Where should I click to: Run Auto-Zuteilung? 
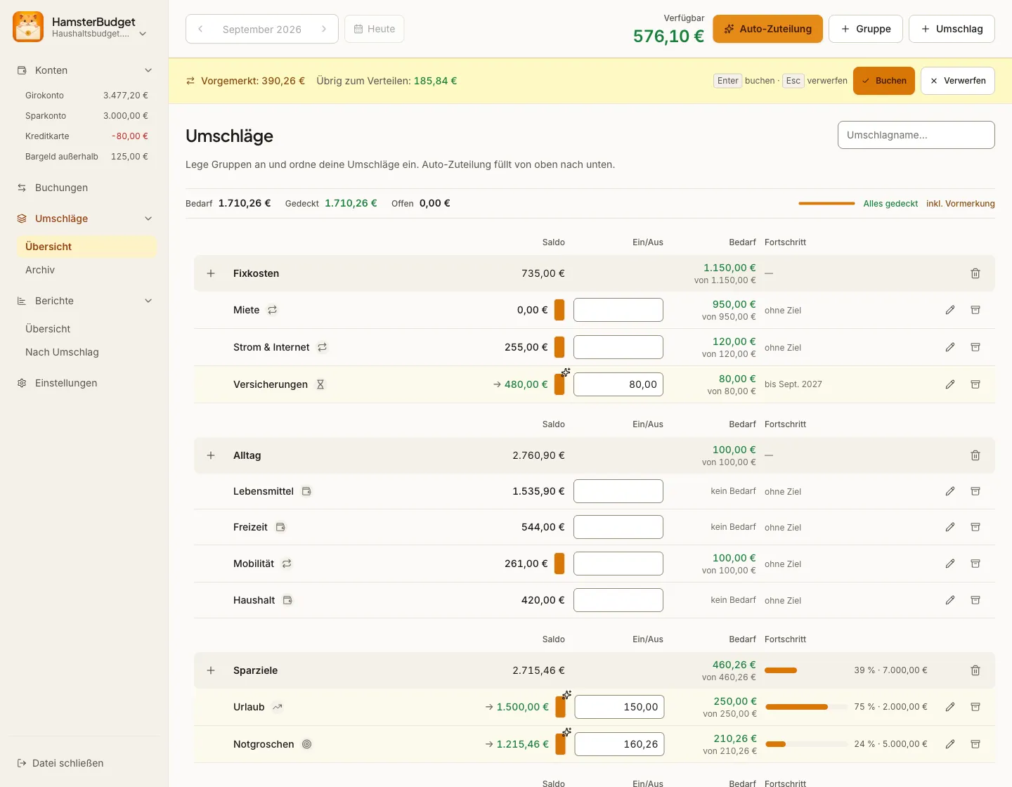(767, 29)
